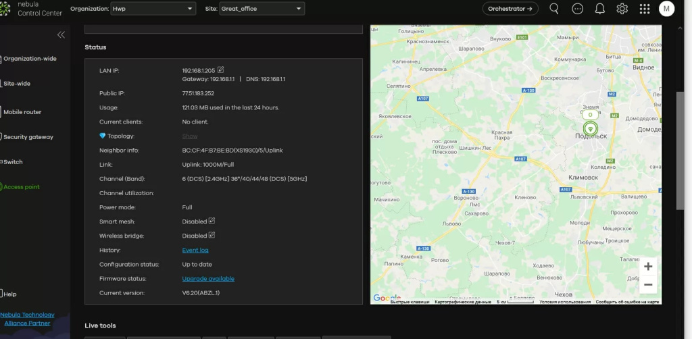692x339 pixels.
Task: Open the Site dropdown showing Great_office
Action: coord(262,9)
